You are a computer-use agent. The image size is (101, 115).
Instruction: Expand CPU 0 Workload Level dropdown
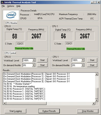coord(34,60)
